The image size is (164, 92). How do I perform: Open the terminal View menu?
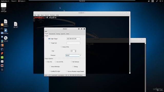[42, 15]
